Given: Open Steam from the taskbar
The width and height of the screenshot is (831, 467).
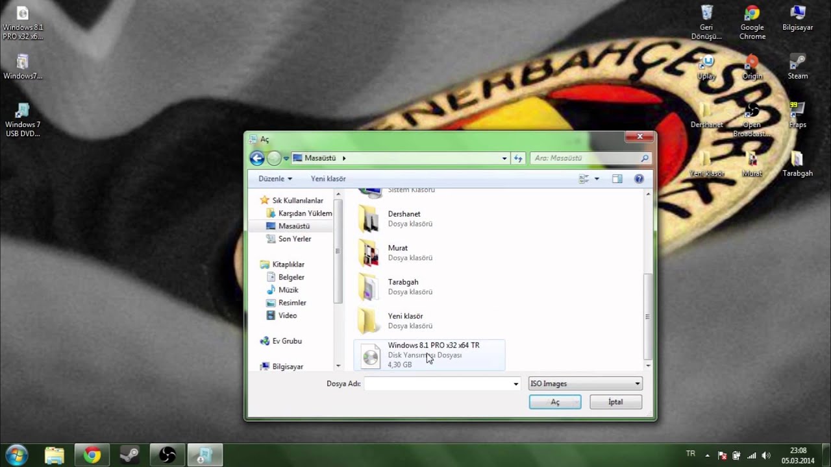Looking at the screenshot, I should [x=129, y=455].
